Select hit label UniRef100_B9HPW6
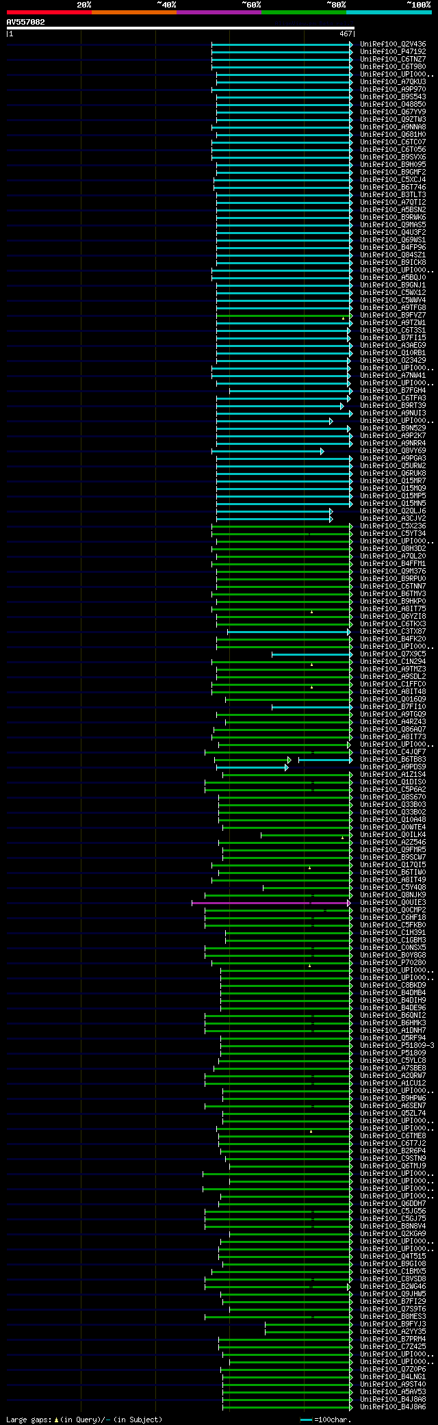Screen dimensions: 438x1425 (393, 1099)
